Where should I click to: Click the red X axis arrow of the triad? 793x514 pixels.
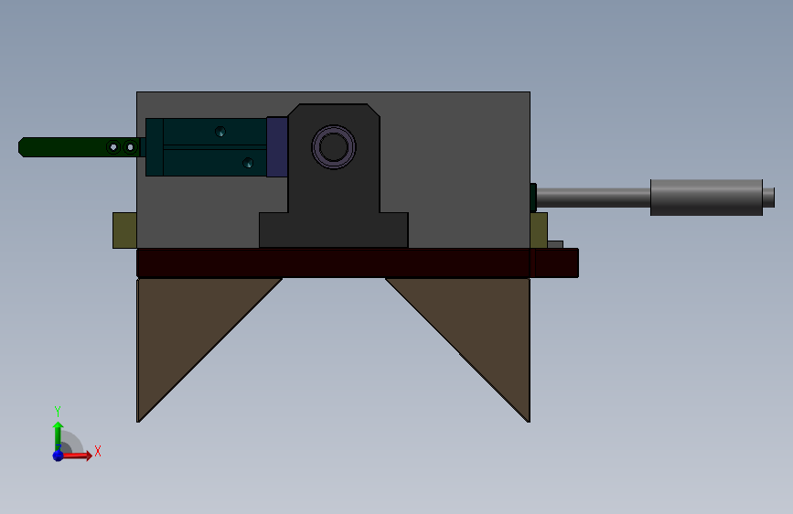(77, 455)
